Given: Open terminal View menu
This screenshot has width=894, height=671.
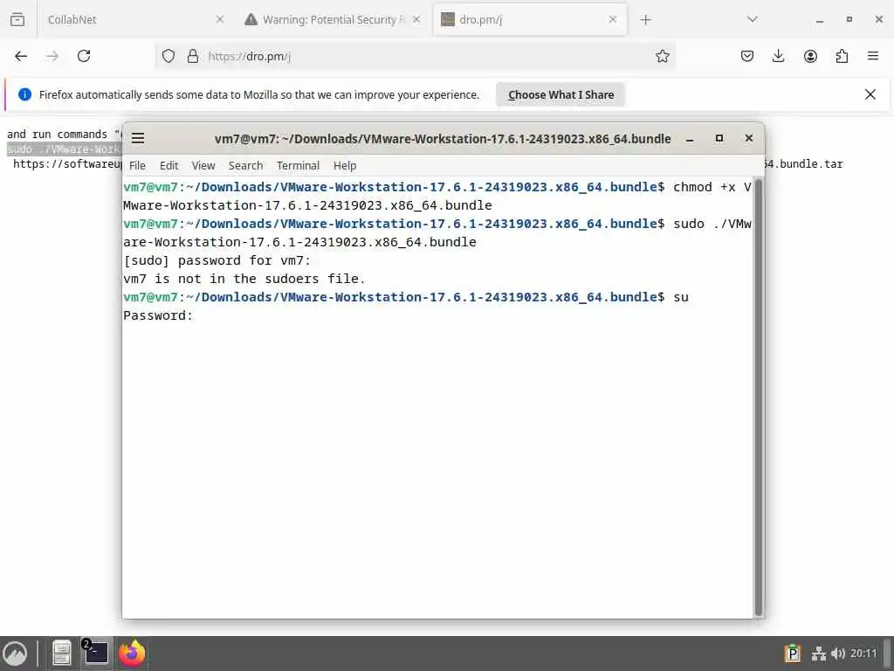Looking at the screenshot, I should (x=203, y=165).
